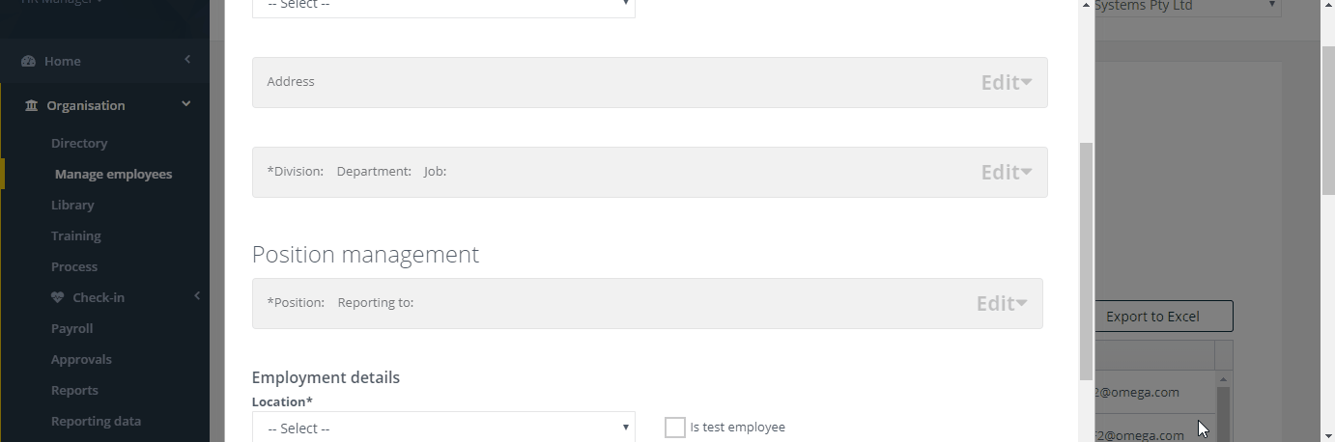Screen dimensions: 1335x442
Task: Click the Check-in heartbeat icon
Action: [x=57, y=297]
